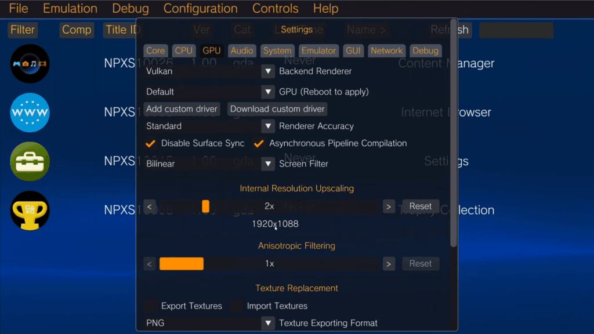Screen dimensions: 594x334
Task: Switch to the CPU settings tab
Action: pyautogui.click(x=184, y=50)
